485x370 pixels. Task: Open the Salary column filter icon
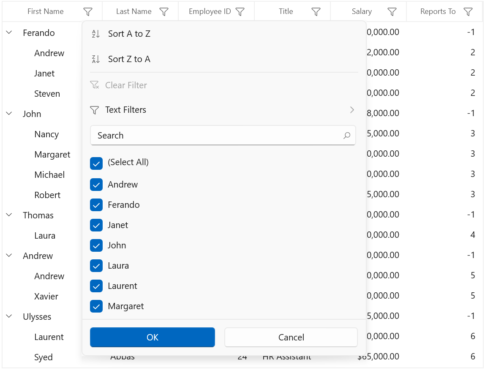click(392, 12)
